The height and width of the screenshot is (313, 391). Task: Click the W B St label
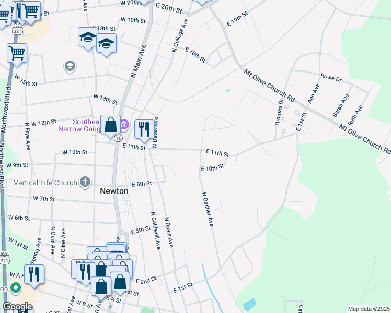point(84,304)
